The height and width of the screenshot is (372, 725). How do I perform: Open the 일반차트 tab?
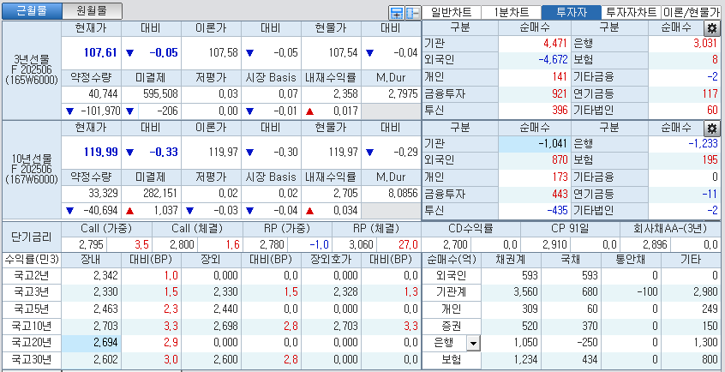point(451,13)
